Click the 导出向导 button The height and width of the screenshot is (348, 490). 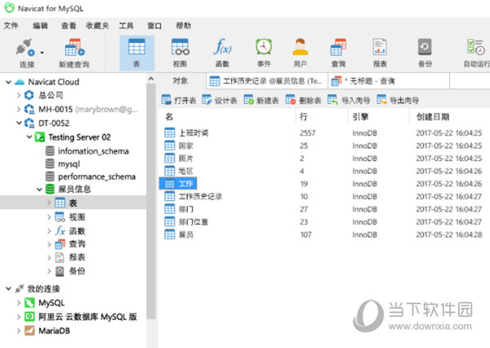tap(398, 100)
